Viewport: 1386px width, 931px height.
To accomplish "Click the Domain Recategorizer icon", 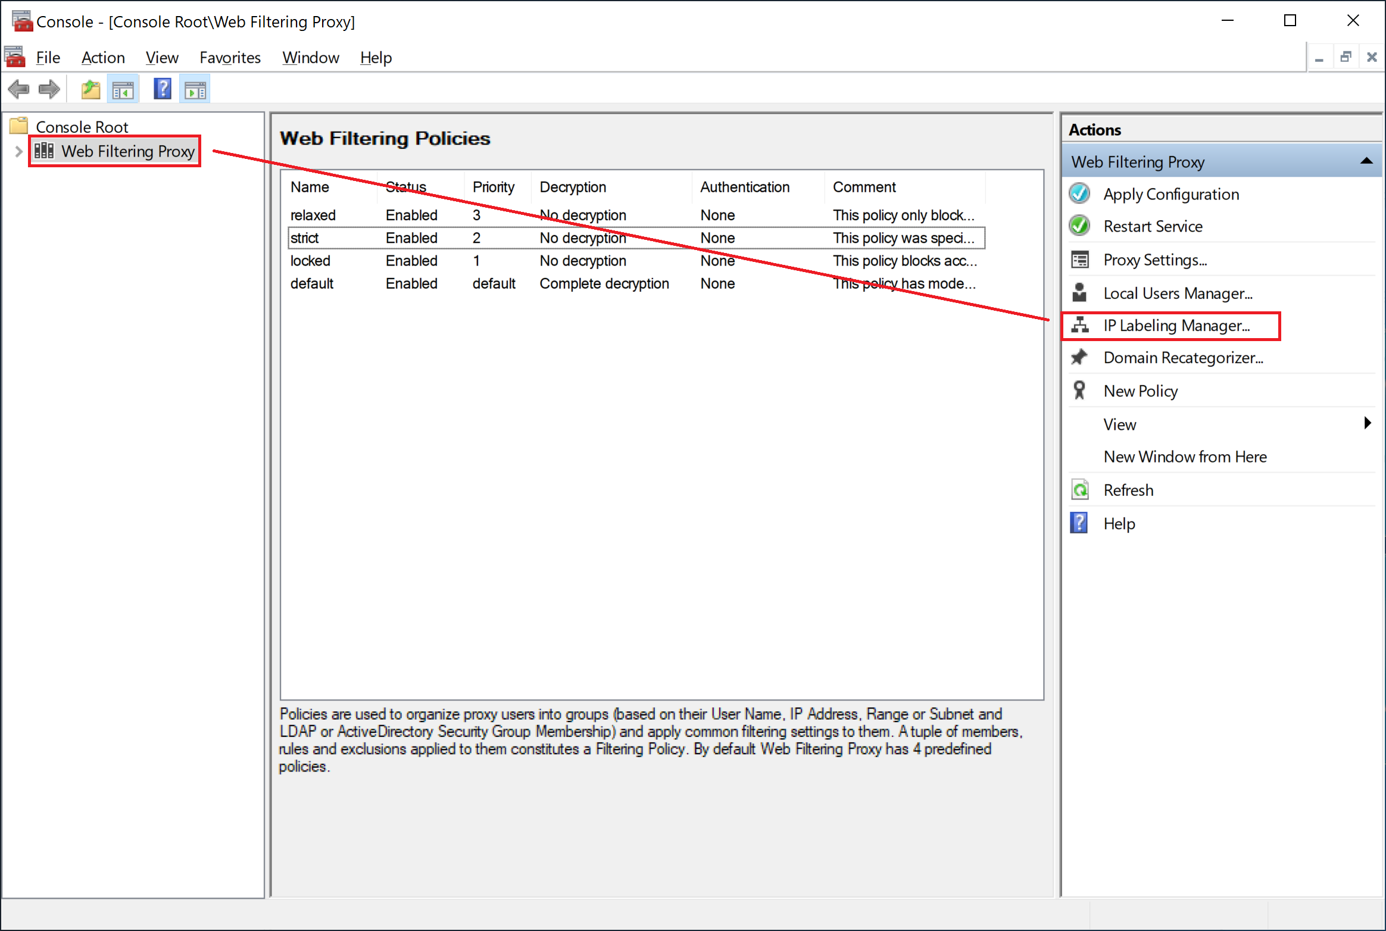I will 1082,357.
